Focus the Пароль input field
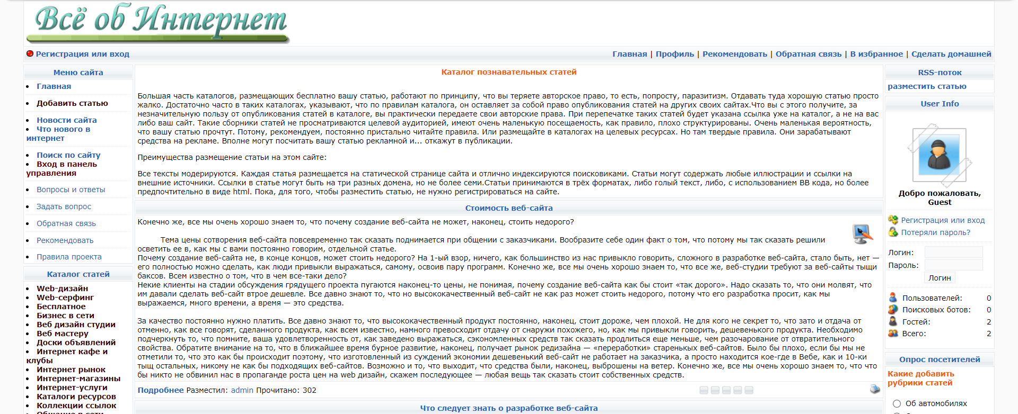 tap(953, 265)
